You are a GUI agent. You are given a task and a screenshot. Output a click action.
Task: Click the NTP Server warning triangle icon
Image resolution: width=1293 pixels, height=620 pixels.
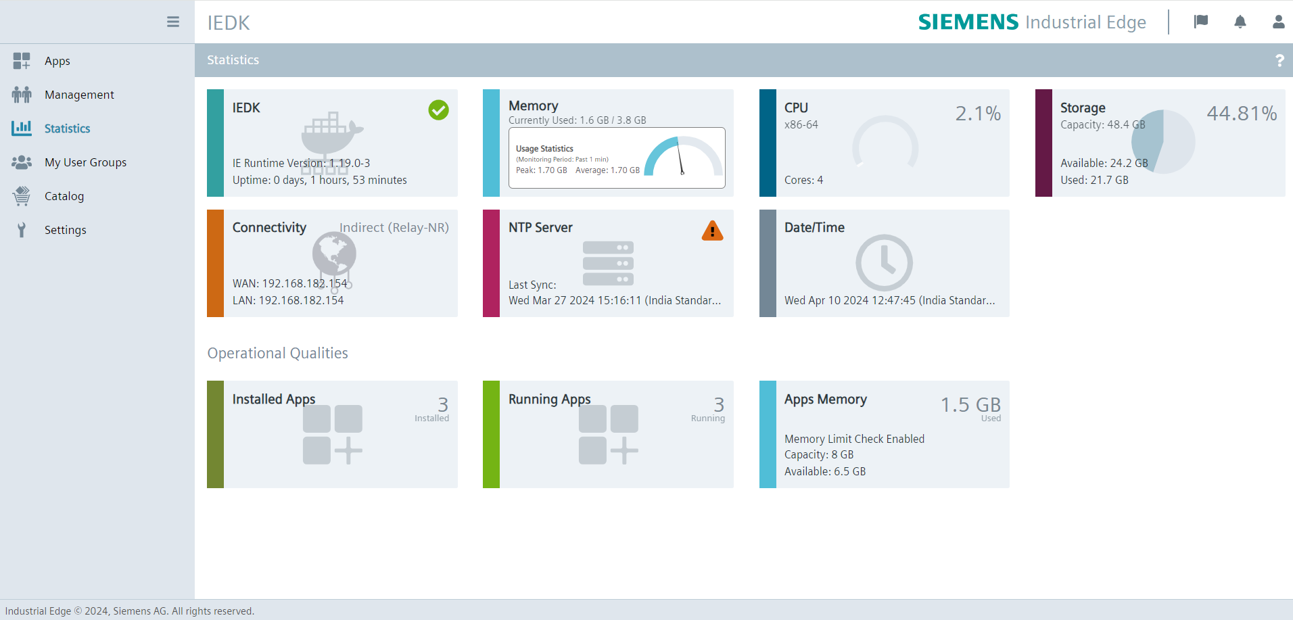coord(712,231)
